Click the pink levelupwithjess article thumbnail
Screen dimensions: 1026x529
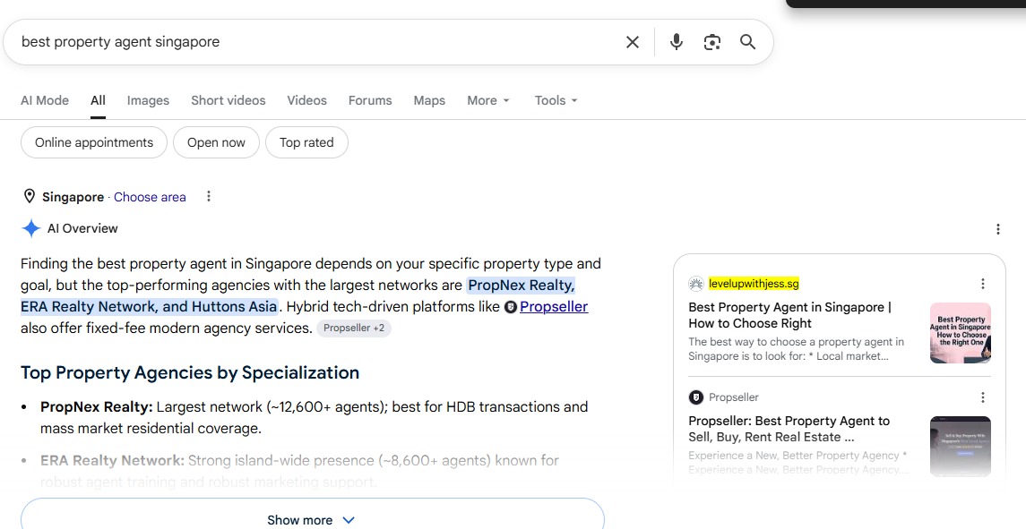[x=960, y=333]
